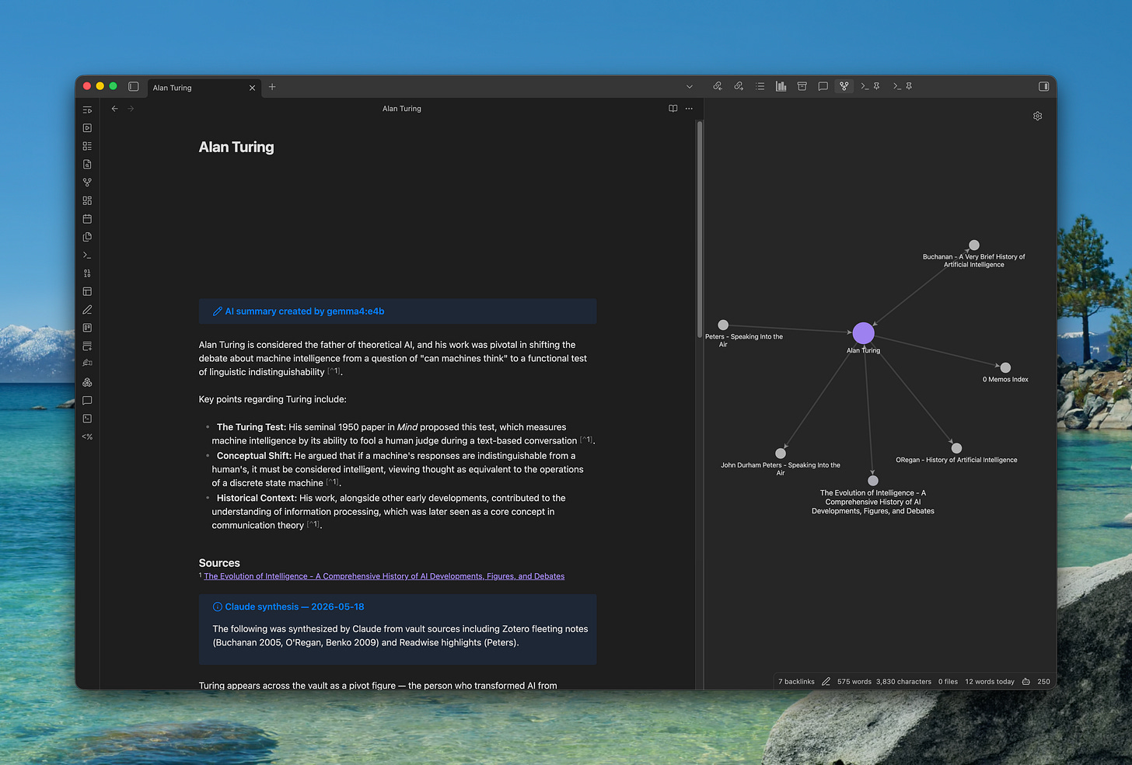
Task: Click The Evolution of Intelligence graph node
Action: point(873,481)
